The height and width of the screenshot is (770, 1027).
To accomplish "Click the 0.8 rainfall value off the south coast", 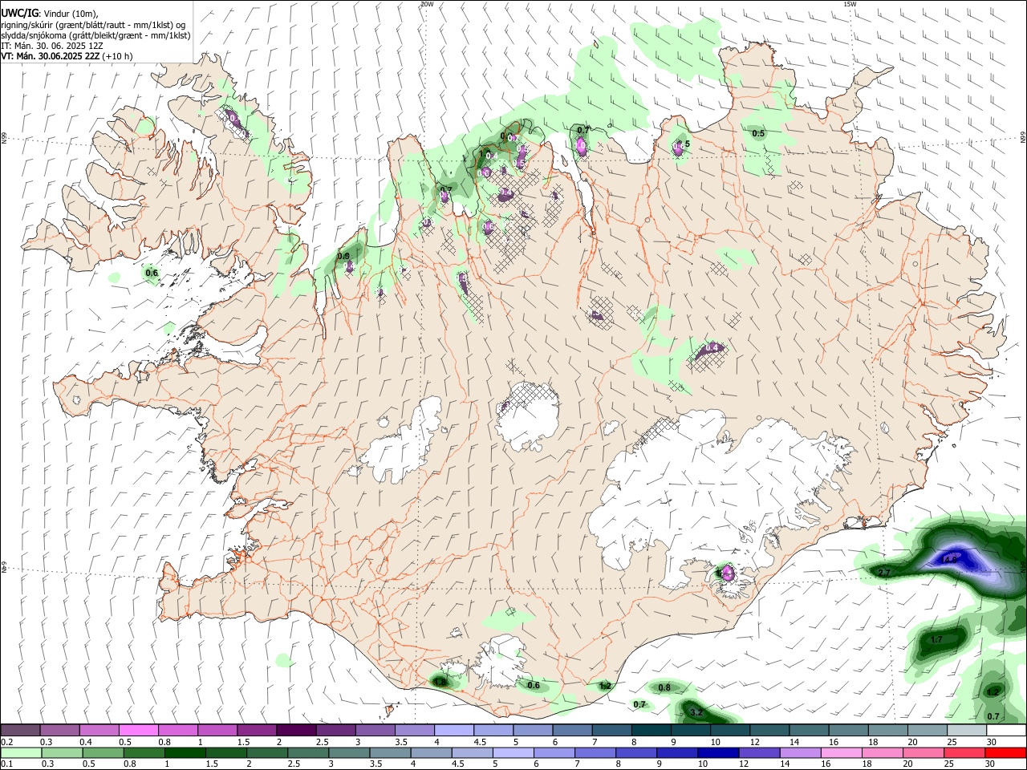I will 664,688.
